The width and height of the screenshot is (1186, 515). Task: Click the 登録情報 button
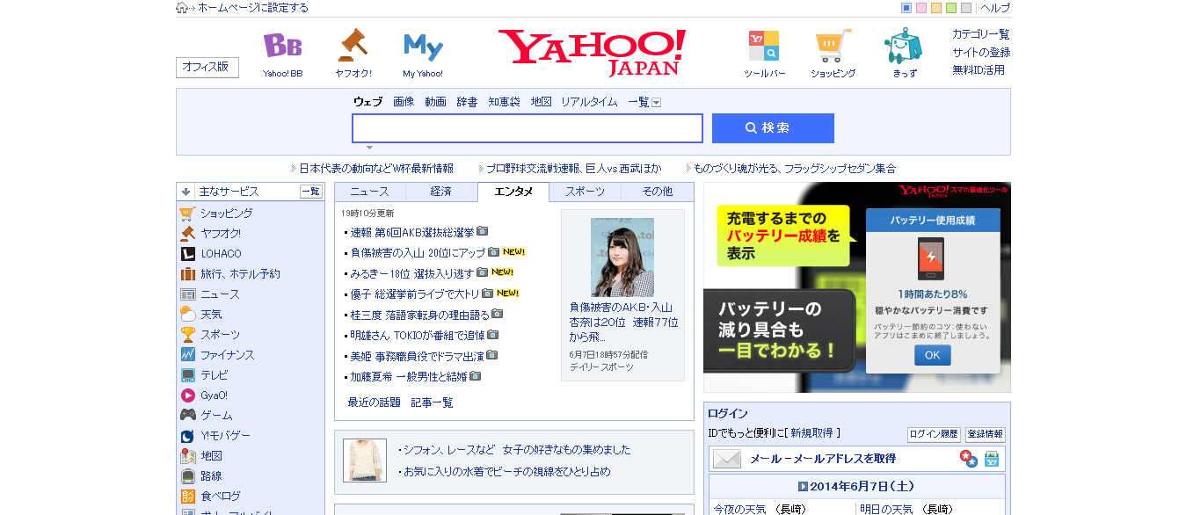(x=985, y=434)
